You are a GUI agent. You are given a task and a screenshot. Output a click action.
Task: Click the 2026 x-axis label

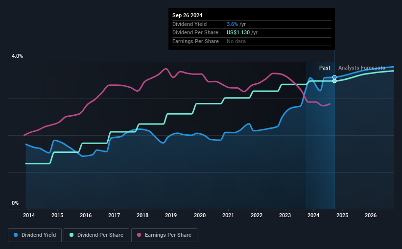(x=371, y=215)
